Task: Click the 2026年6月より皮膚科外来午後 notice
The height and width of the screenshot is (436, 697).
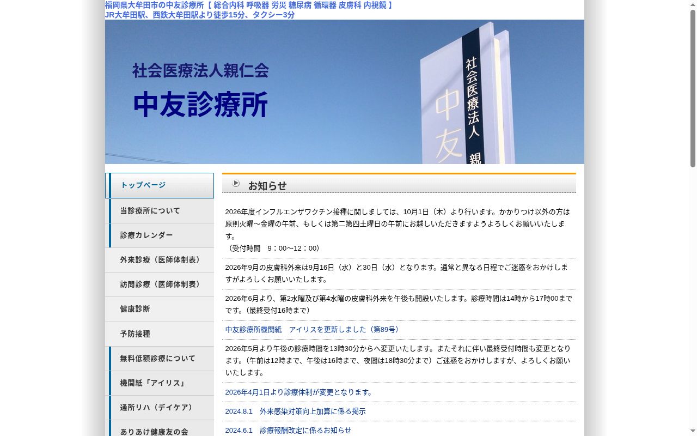Action: click(x=399, y=305)
